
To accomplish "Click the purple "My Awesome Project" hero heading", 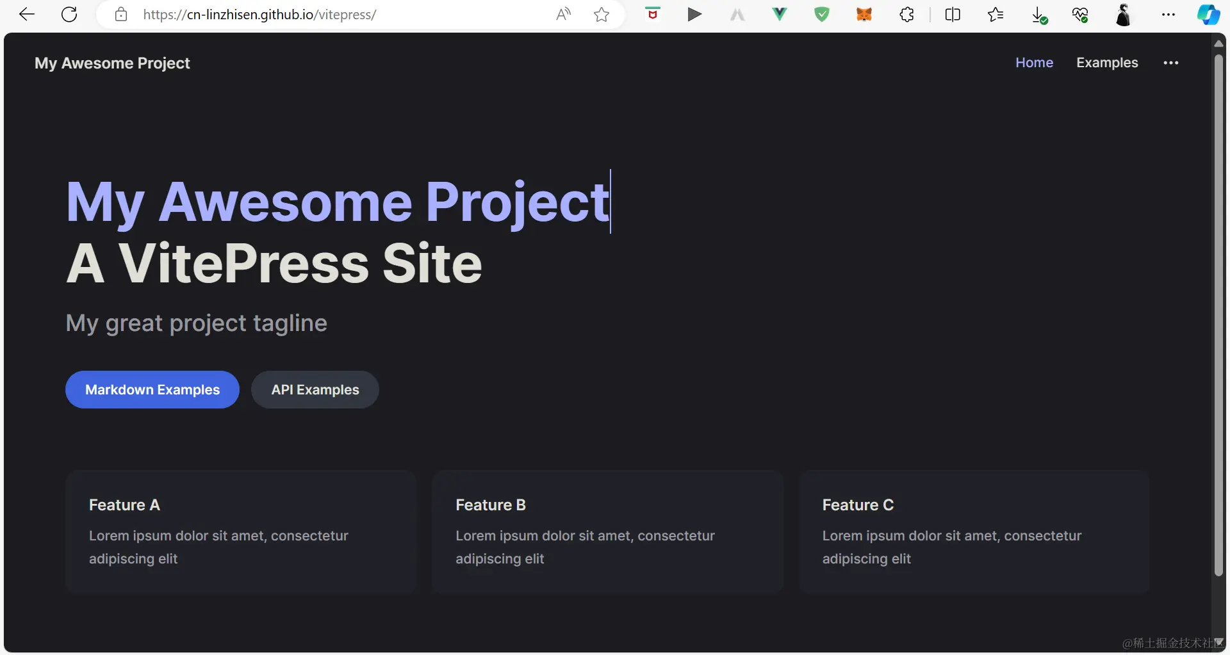I will point(338,202).
